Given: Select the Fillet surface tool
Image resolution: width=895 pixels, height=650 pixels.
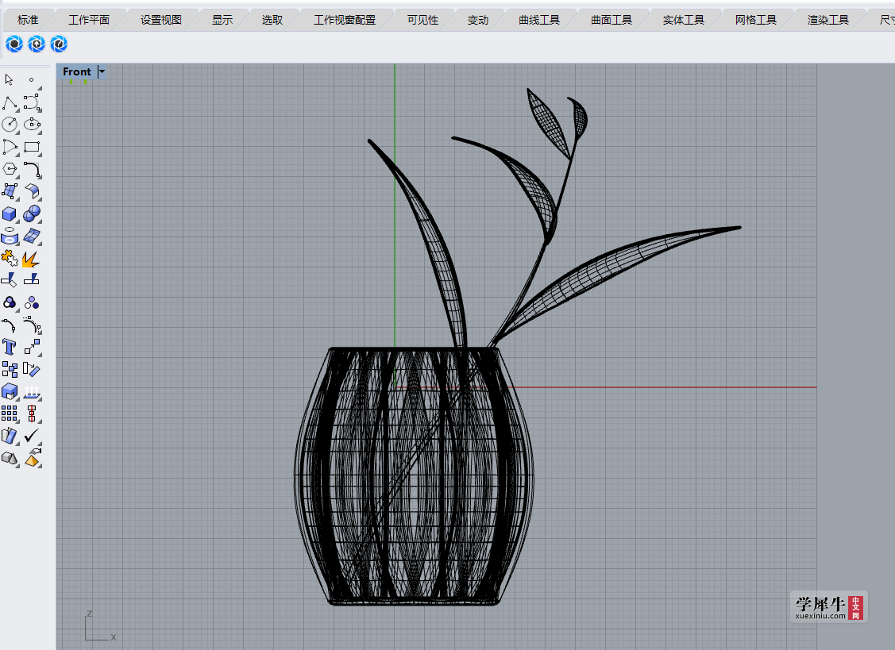Looking at the screenshot, I should click(32, 192).
